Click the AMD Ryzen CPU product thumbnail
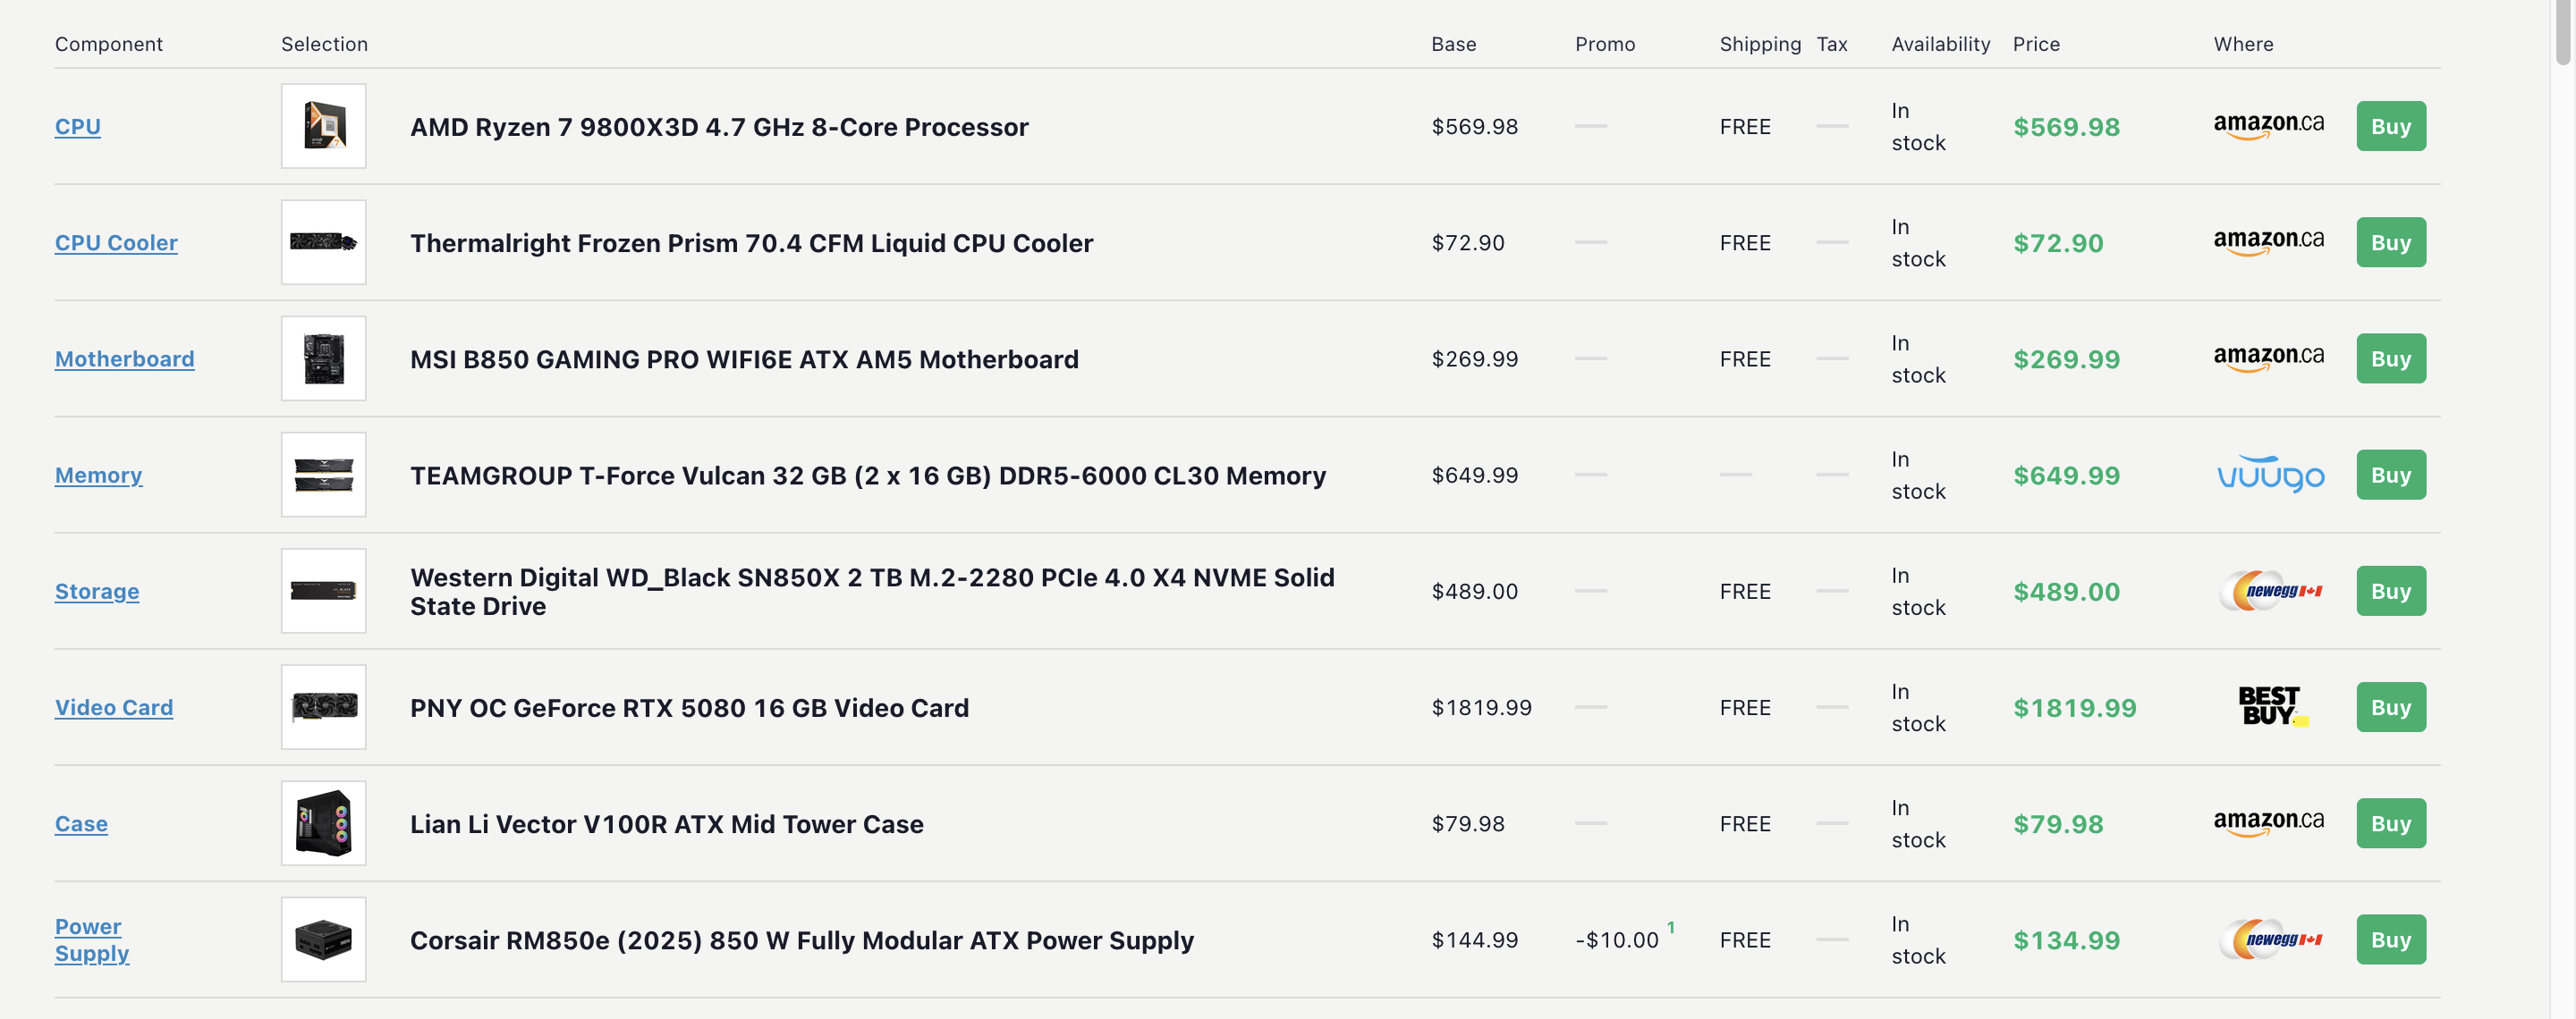 [323, 126]
